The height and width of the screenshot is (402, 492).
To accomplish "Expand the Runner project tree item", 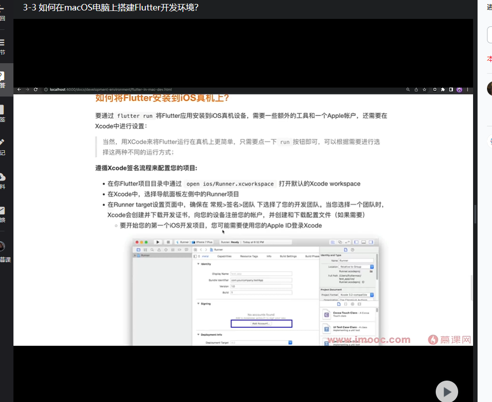I will click(x=135, y=256).
